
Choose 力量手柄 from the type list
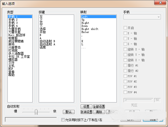[x=14, y=29]
